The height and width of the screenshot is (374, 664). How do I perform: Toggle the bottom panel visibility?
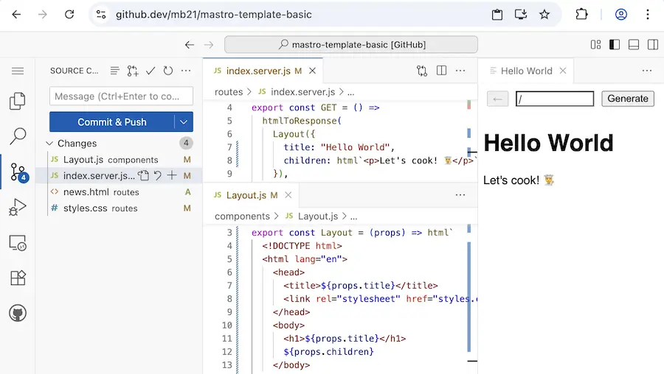[634, 45]
